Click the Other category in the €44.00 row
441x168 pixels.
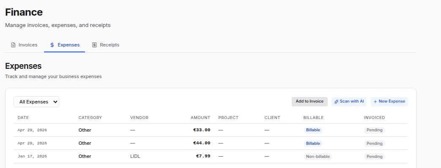pyautogui.click(x=85, y=143)
